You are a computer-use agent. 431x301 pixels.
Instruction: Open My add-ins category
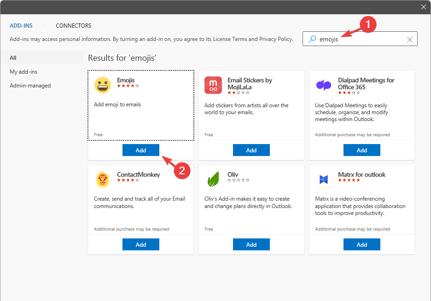pos(23,72)
